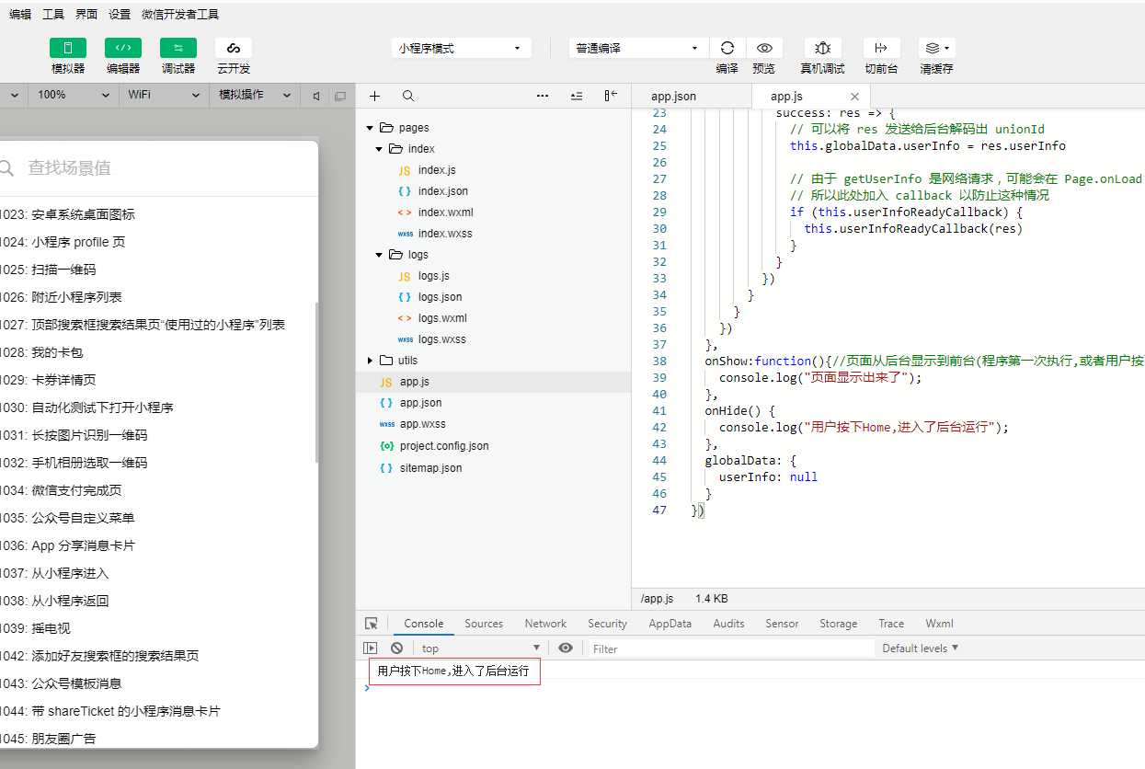This screenshot has height=769, width=1145.
Task: Click the 编译 refresh compile icon
Action: point(727,48)
